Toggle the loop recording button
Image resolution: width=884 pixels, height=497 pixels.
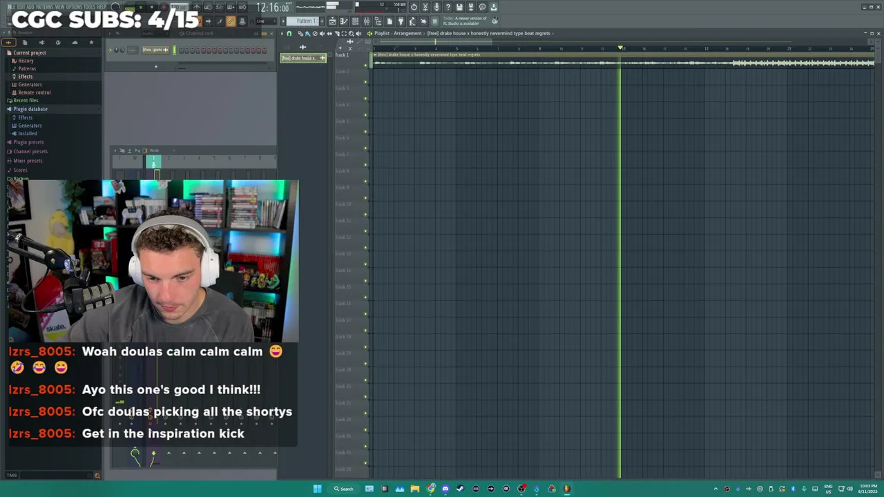point(242,7)
